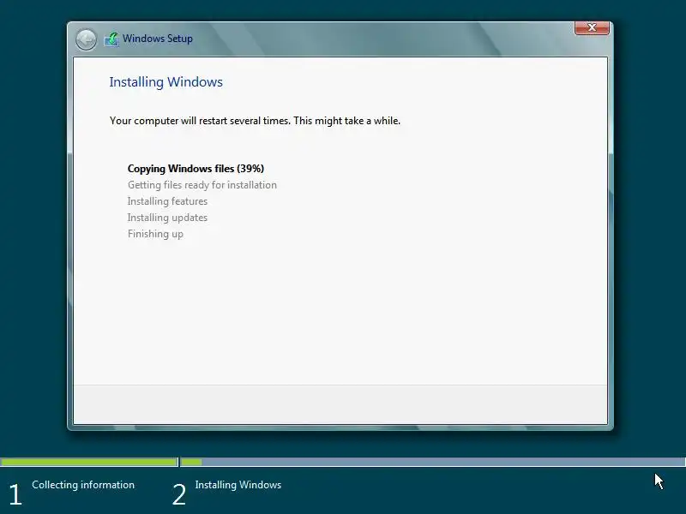The height and width of the screenshot is (514, 686).
Task: Click 'Collecting information' stage label at bottom
Action: [x=83, y=485]
